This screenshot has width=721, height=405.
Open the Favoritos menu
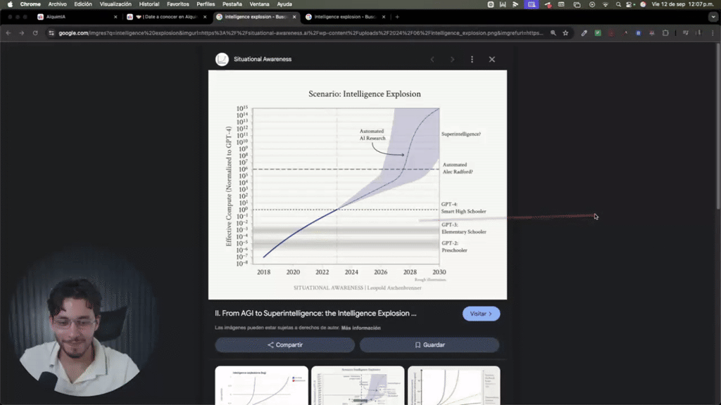point(178,4)
